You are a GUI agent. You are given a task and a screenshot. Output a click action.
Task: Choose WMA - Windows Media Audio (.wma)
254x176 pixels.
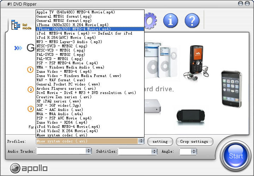pos(90,67)
